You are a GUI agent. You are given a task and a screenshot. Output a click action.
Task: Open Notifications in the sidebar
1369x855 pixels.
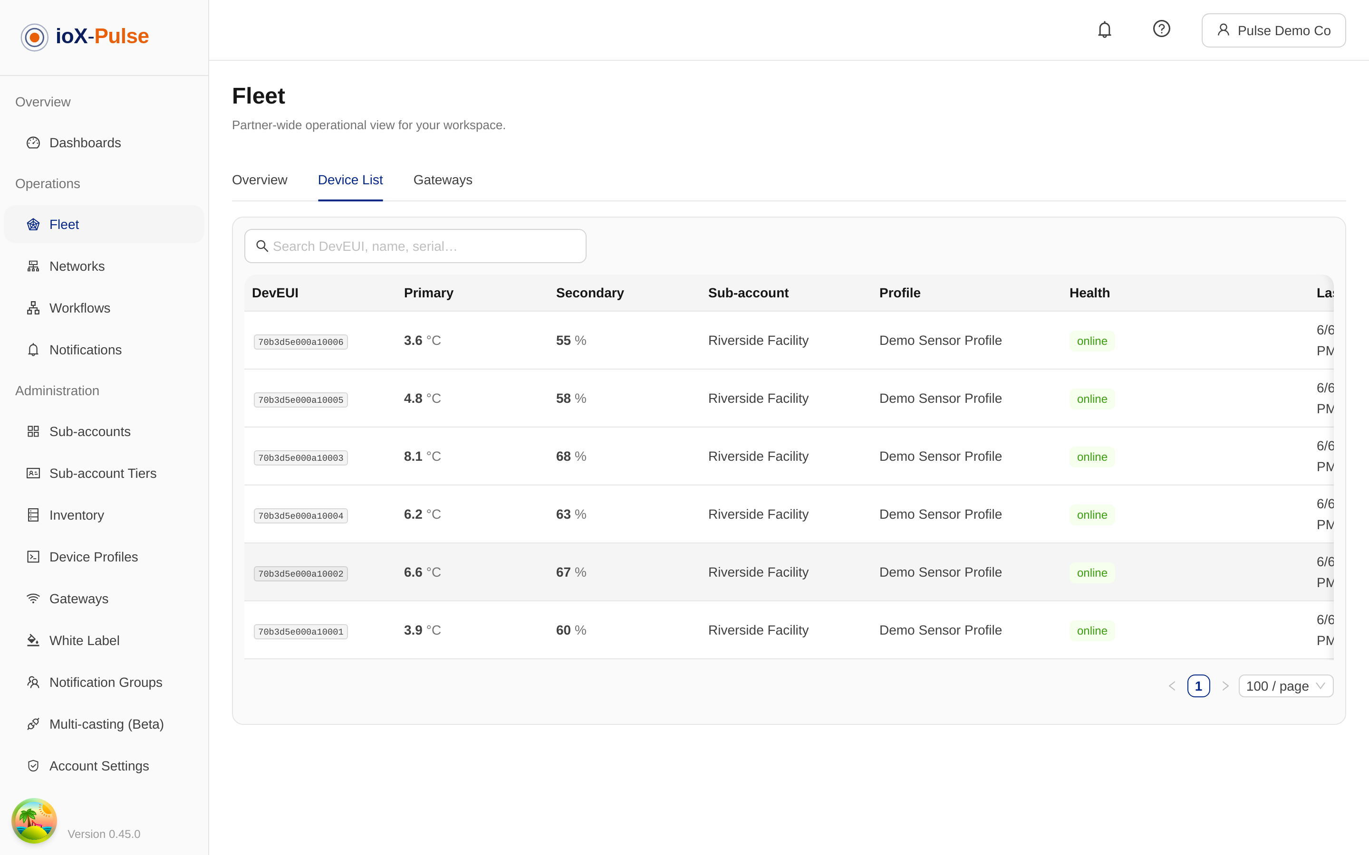point(104,350)
